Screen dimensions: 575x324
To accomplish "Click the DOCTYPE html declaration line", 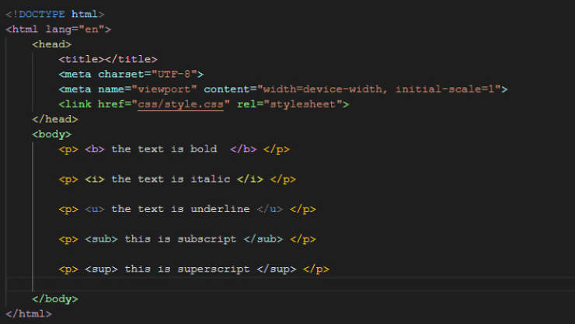I will click(x=55, y=14).
